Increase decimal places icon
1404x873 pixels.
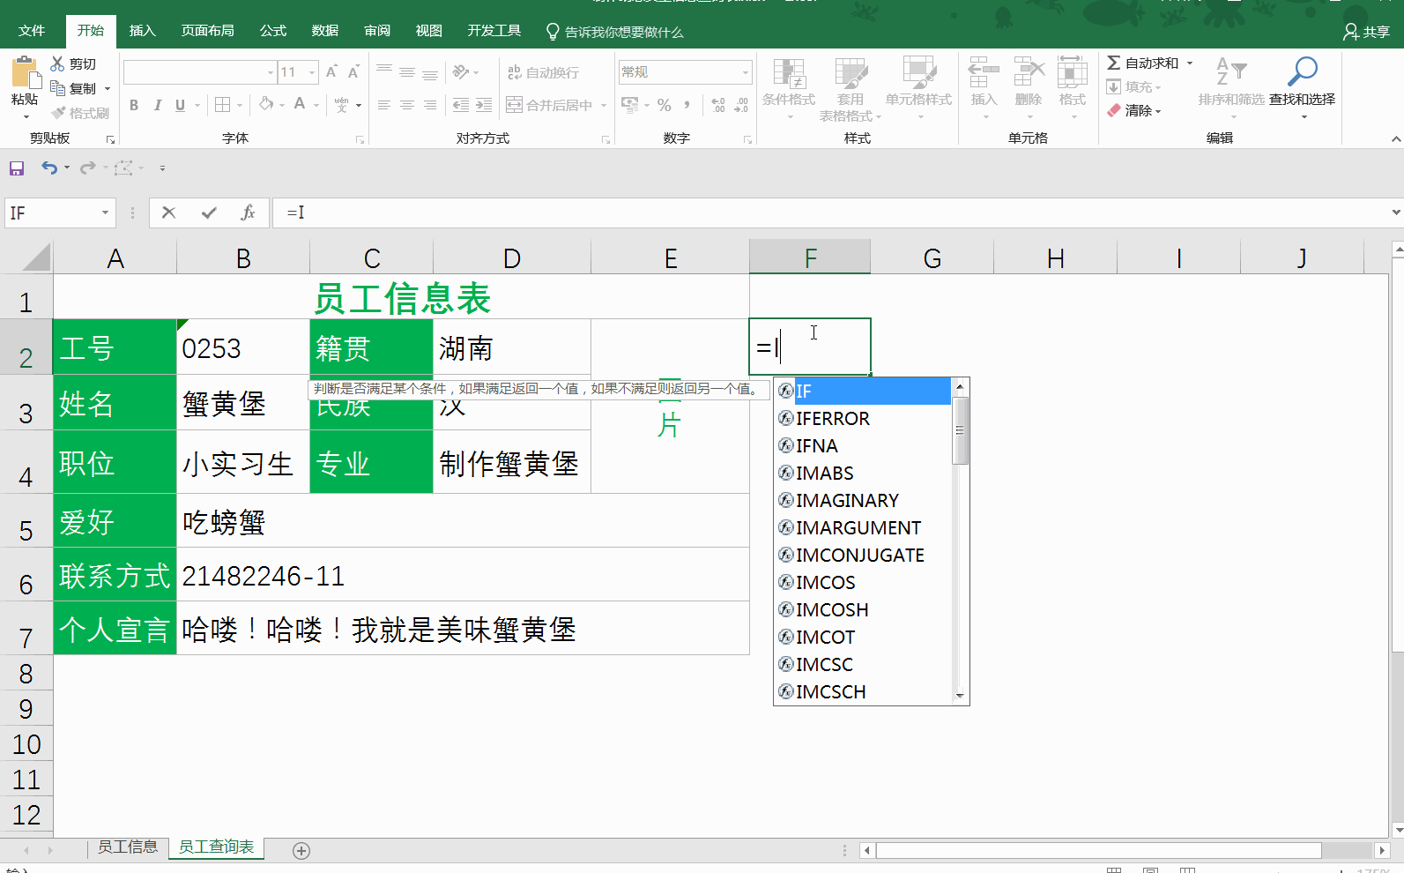click(718, 105)
